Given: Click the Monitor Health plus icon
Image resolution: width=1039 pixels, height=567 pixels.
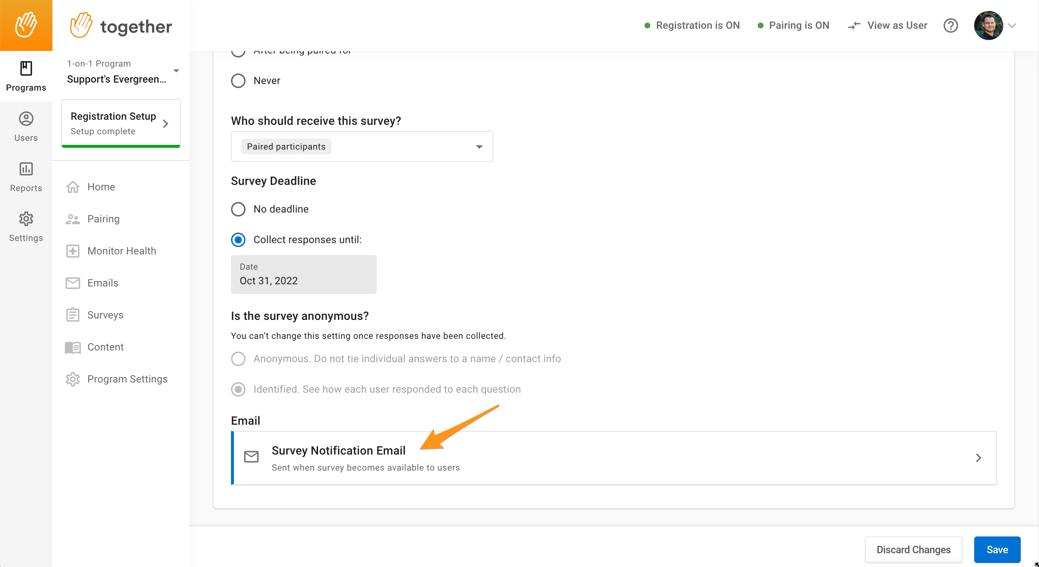Looking at the screenshot, I should tap(72, 251).
